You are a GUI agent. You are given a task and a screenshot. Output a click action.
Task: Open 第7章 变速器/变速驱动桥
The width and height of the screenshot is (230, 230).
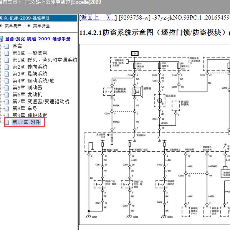pyautogui.click(x=41, y=101)
